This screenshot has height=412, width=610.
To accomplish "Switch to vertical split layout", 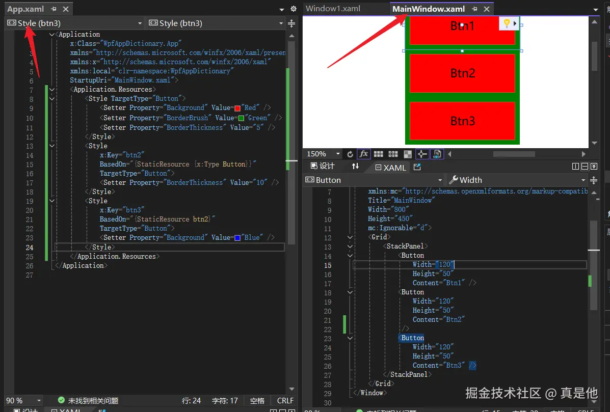I will click(x=576, y=167).
